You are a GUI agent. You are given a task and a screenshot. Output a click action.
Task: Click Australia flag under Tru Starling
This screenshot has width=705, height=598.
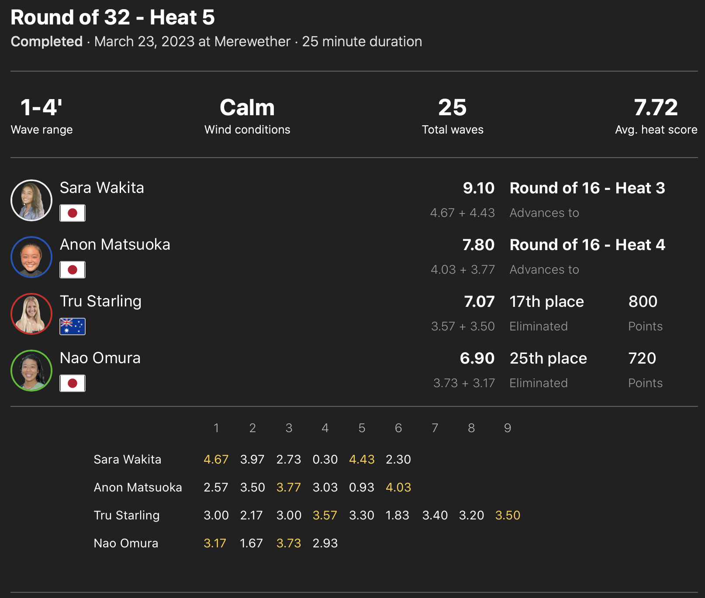pos(73,326)
